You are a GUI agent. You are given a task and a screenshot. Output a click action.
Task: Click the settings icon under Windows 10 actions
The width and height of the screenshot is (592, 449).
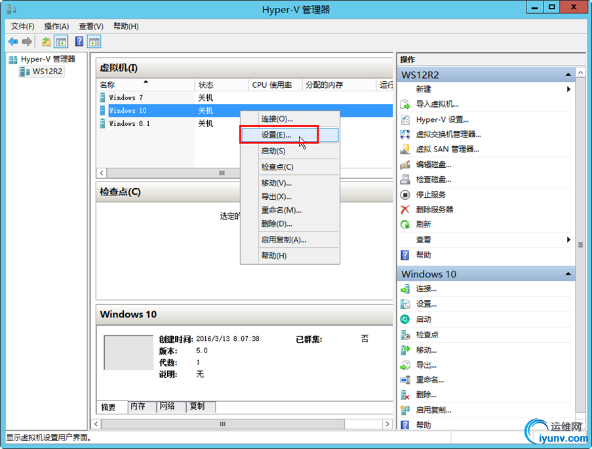pos(405,304)
